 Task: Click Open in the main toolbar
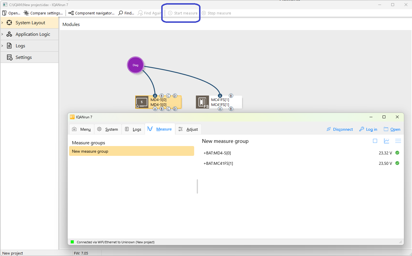[x=11, y=13]
